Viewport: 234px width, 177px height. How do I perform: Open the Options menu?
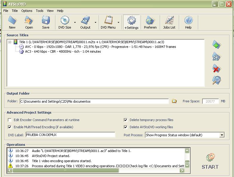[27, 11]
